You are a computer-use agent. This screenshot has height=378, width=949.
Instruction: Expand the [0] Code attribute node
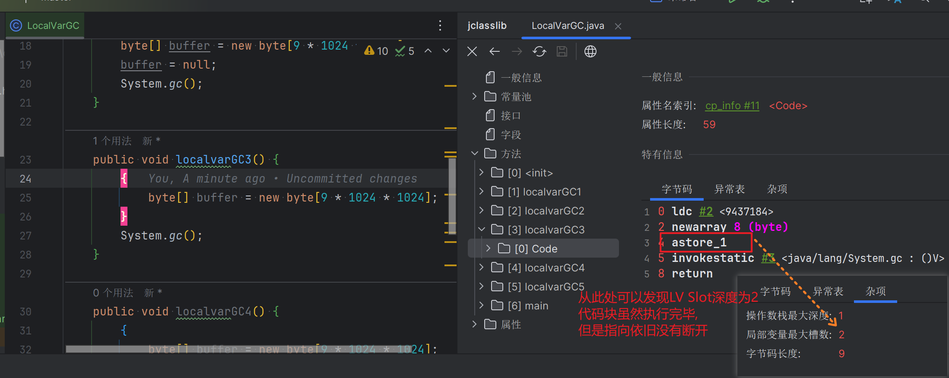489,248
